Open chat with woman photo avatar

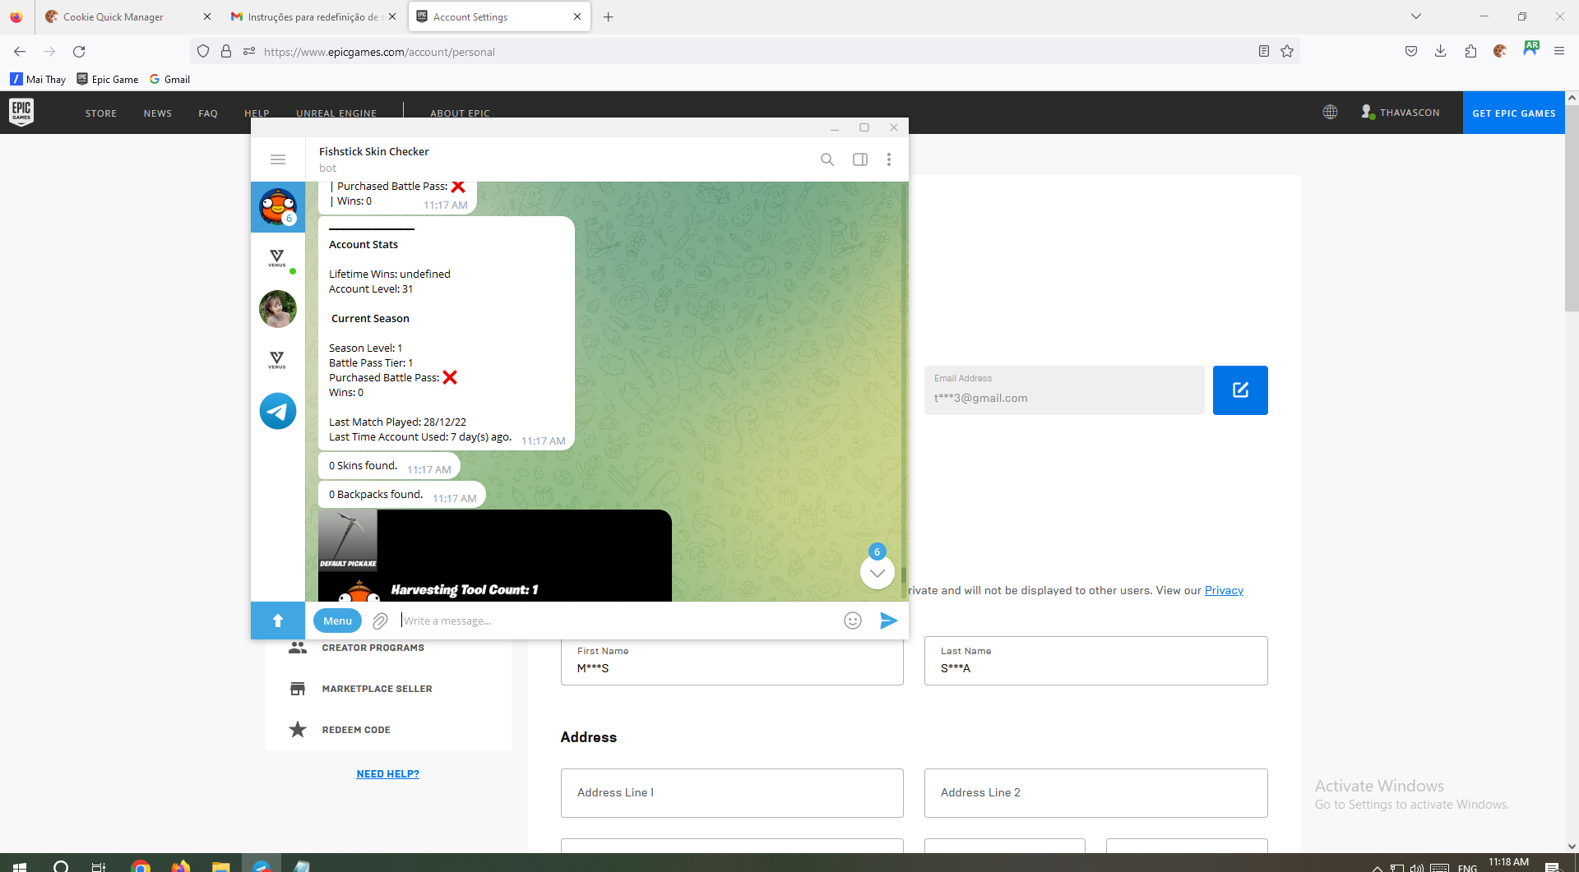[278, 309]
